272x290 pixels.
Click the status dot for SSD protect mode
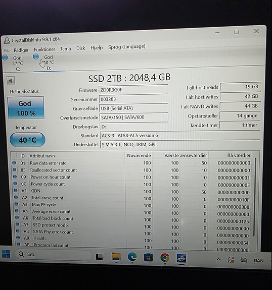[17, 224]
